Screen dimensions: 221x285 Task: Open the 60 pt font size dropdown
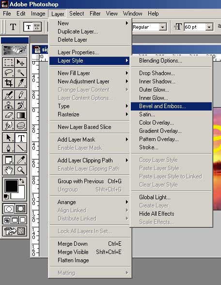pyautogui.click(x=209, y=27)
